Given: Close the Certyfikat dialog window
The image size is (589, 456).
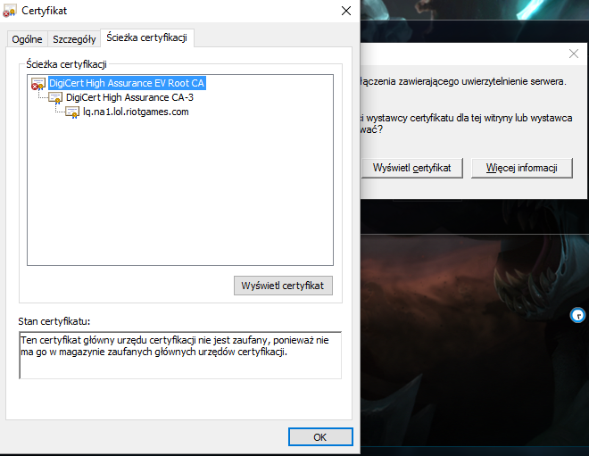Looking at the screenshot, I should (x=346, y=11).
